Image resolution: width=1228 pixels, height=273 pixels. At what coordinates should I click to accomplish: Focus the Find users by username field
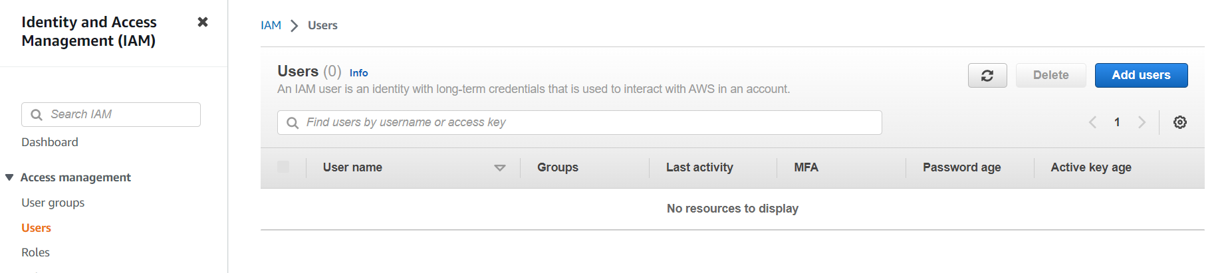coord(580,123)
